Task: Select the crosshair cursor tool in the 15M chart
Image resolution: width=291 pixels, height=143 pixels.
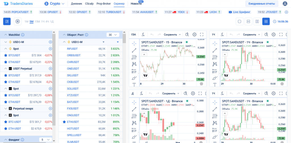Action: (x=134, y=43)
